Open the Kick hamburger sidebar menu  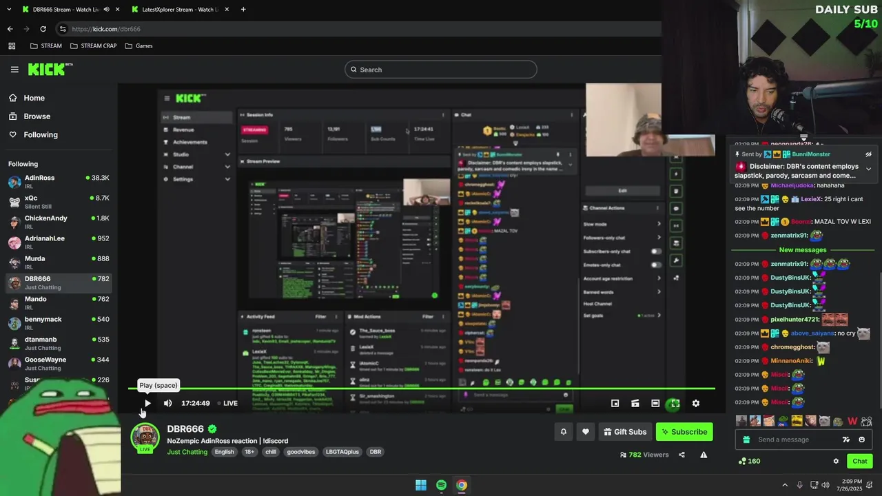pos(14,70)
